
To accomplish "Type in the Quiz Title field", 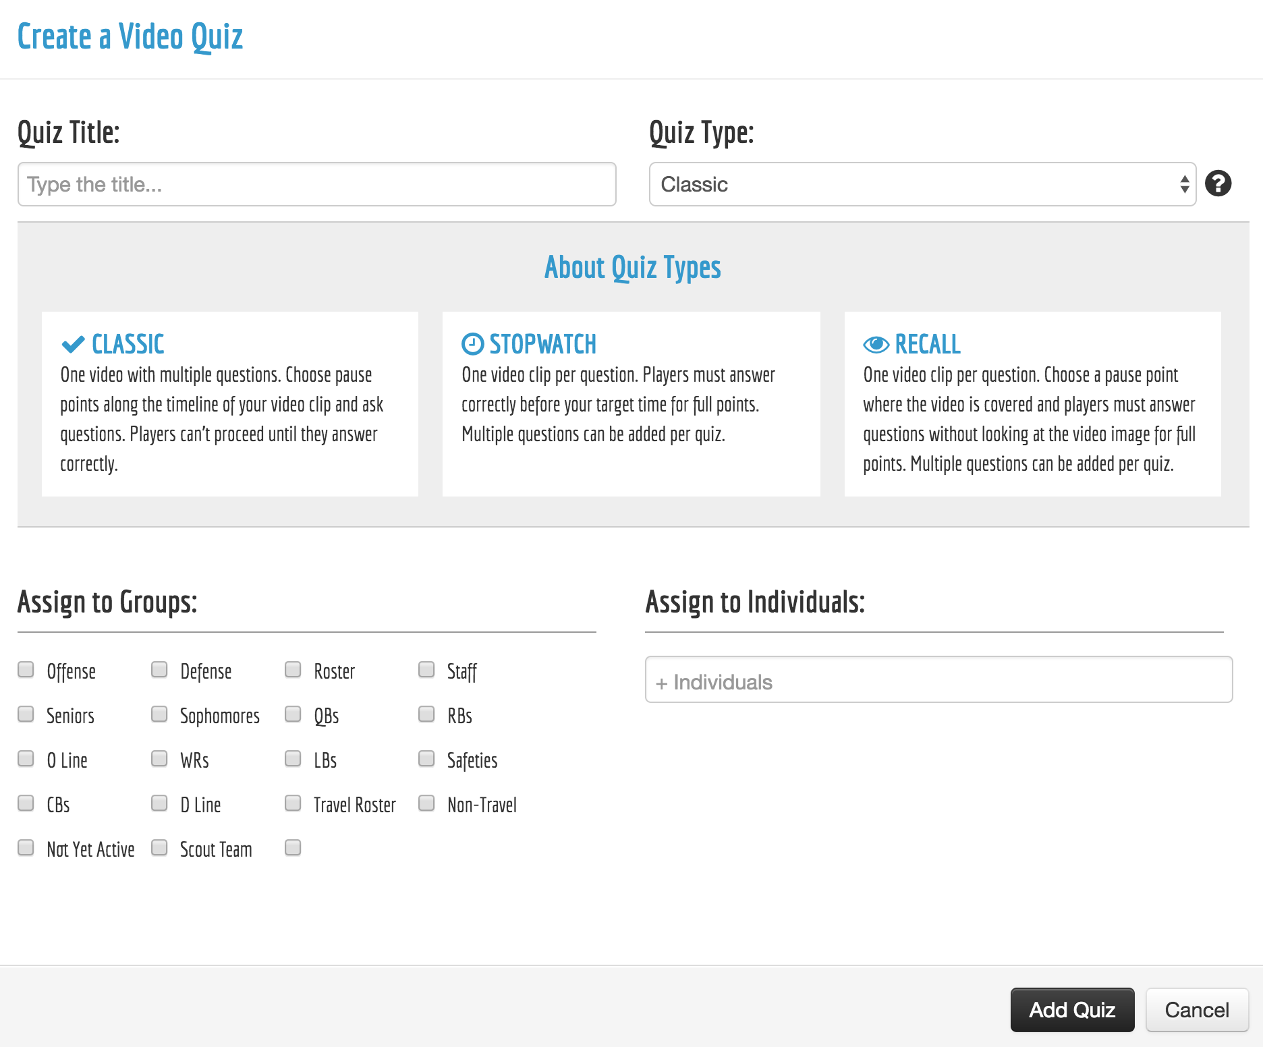I will tap(316, 184).
